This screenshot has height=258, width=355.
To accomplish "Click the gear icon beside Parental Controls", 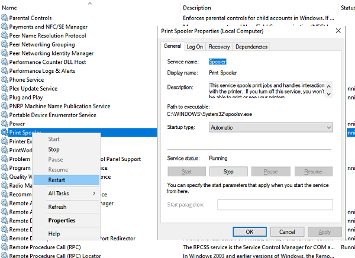I will (4, 18).
